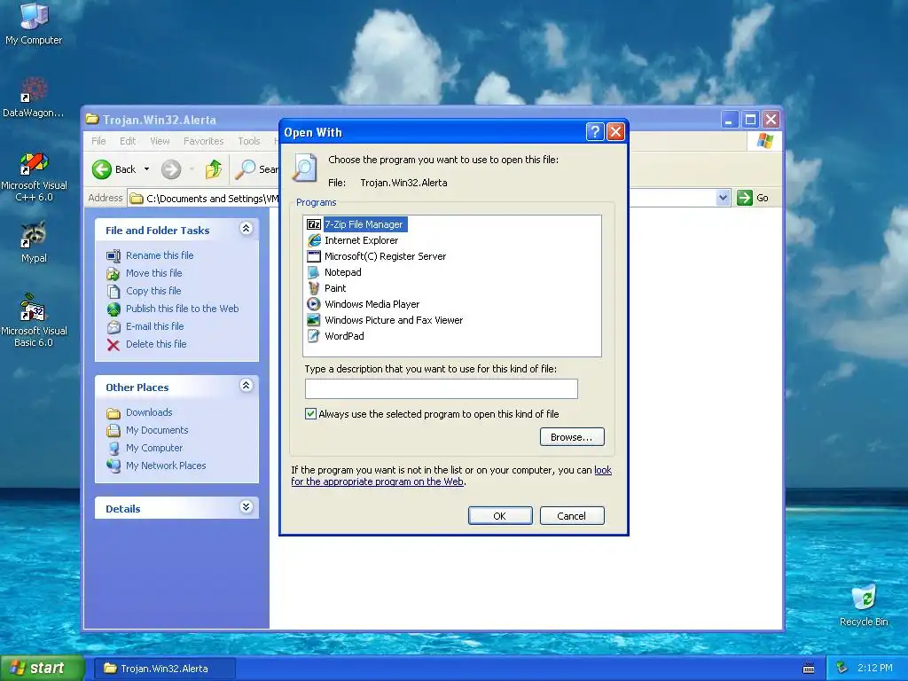Click the Trojan.Win32.Alerta taskbar button
This screenshot has height=681, width=908.
164,669
